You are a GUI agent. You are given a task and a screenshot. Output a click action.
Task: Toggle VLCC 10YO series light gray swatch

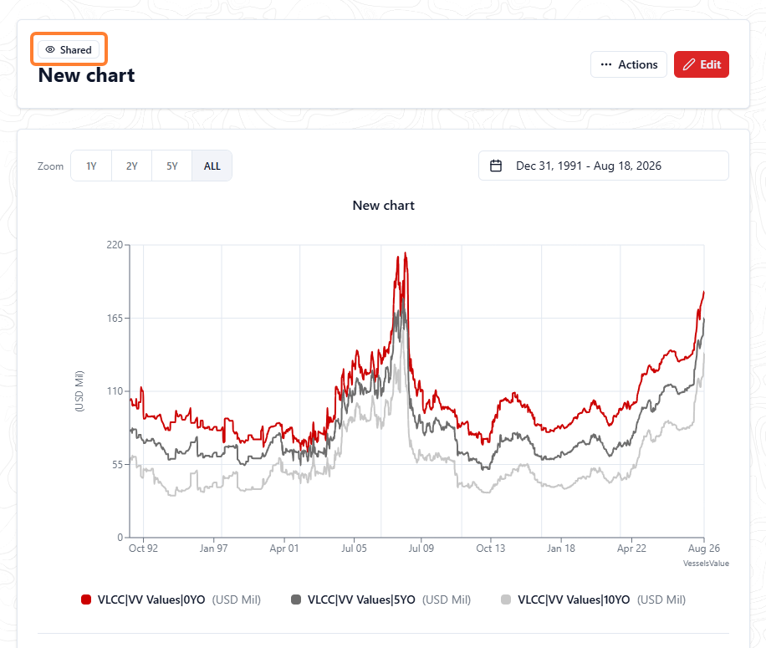[x=506, y=600]
